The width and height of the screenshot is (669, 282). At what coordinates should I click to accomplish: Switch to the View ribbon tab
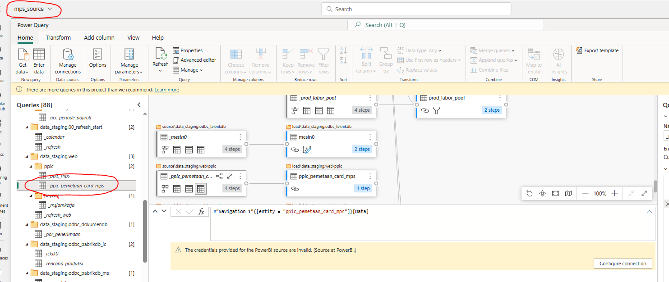click(134, 38)
